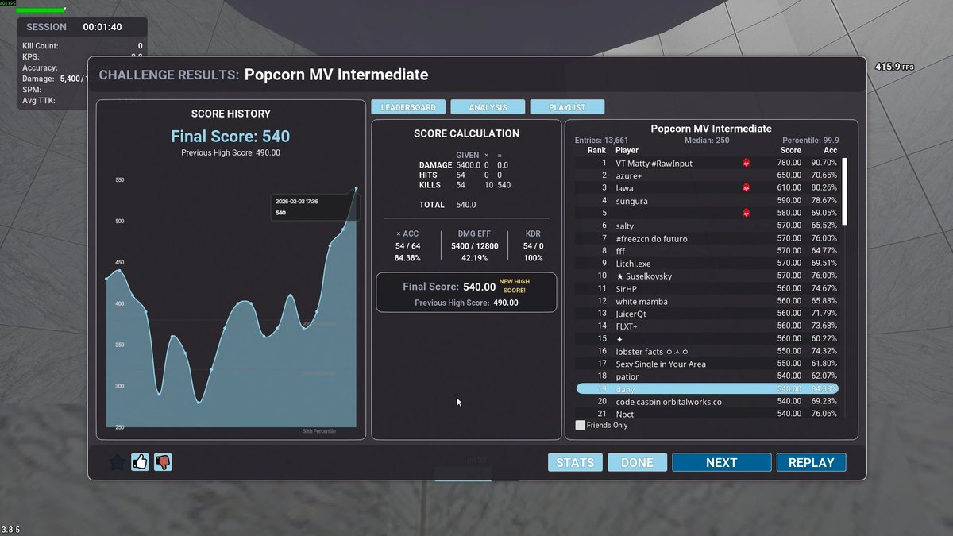The width and height of the screenshot is (953, 536).
Task: Click the session timer 00:01:40
Action: (x=102, y=27)
